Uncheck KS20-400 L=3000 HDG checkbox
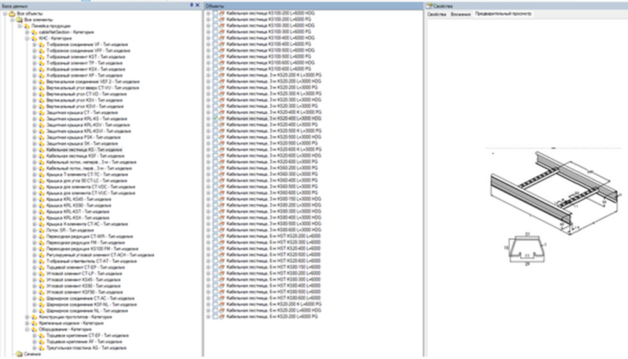The image size is (628, 359). 215,119
